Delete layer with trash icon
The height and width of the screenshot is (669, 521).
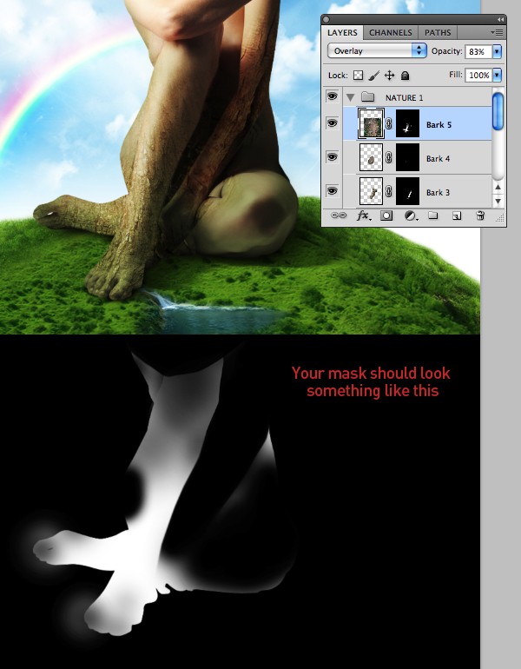[x=480, y=215]
